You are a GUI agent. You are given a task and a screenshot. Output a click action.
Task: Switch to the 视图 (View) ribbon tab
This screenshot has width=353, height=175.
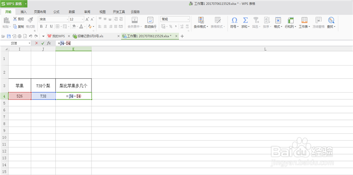[102, 12]
